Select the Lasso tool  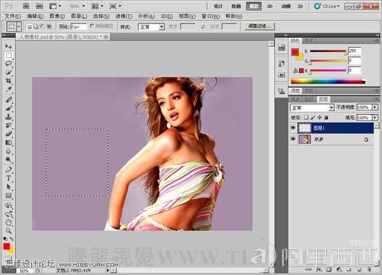(8, 64)
